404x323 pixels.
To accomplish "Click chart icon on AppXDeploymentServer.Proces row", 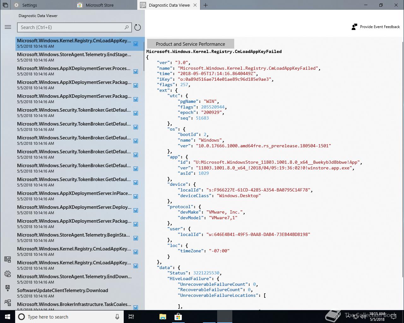I will pos(136,72).
